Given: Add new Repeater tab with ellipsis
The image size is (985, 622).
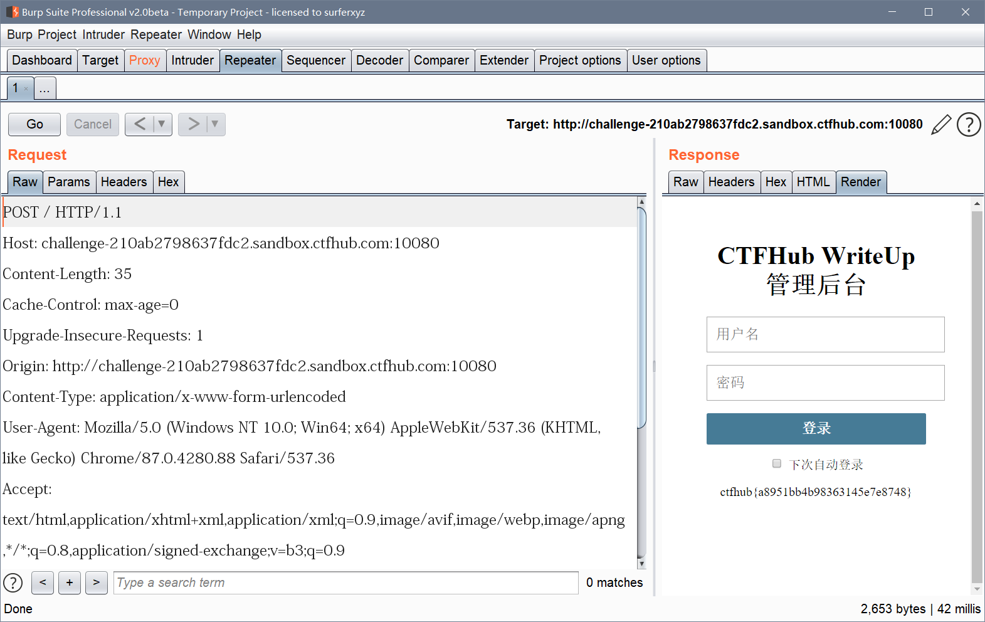Looking at the screenshot, I should (45, 88).
